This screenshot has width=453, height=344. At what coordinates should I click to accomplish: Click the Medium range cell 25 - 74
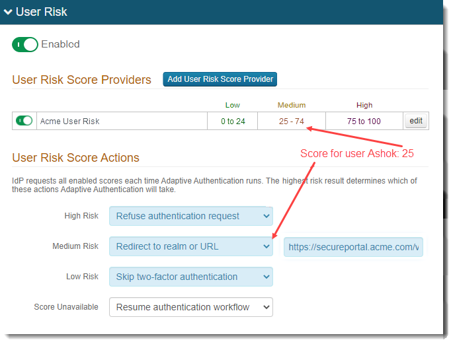coord(291,121)
